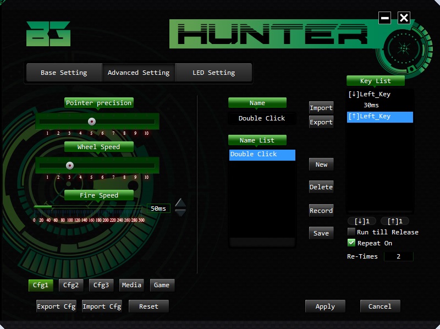Create a New macro
The image size is (440, 329).
tap(321, 164)
